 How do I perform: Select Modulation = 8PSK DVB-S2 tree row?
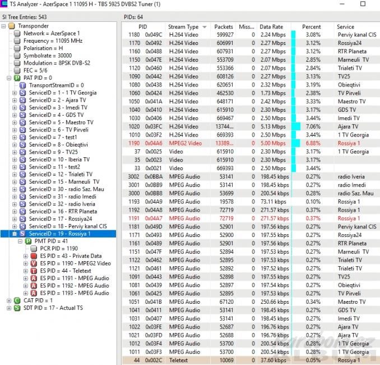coord(57,63)
